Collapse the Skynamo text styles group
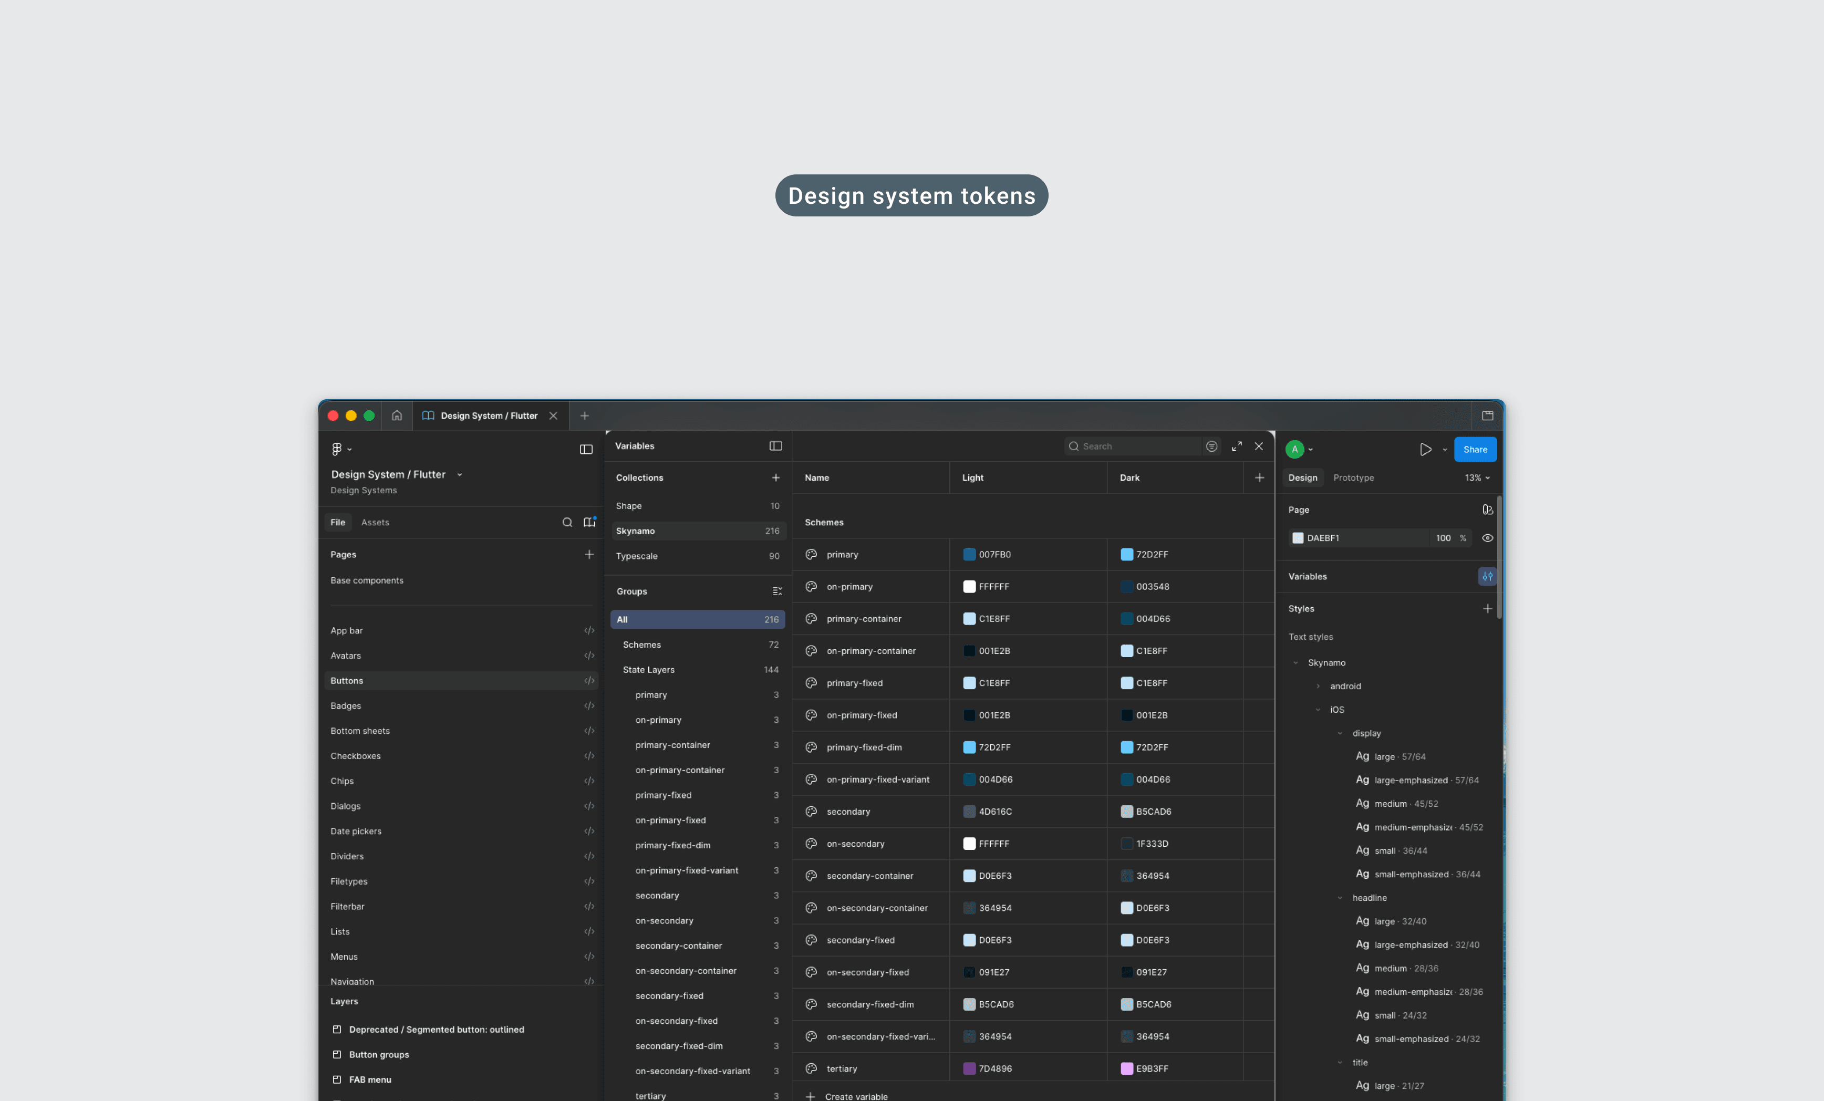The image size is (1824, 1101). (1296, 663)
